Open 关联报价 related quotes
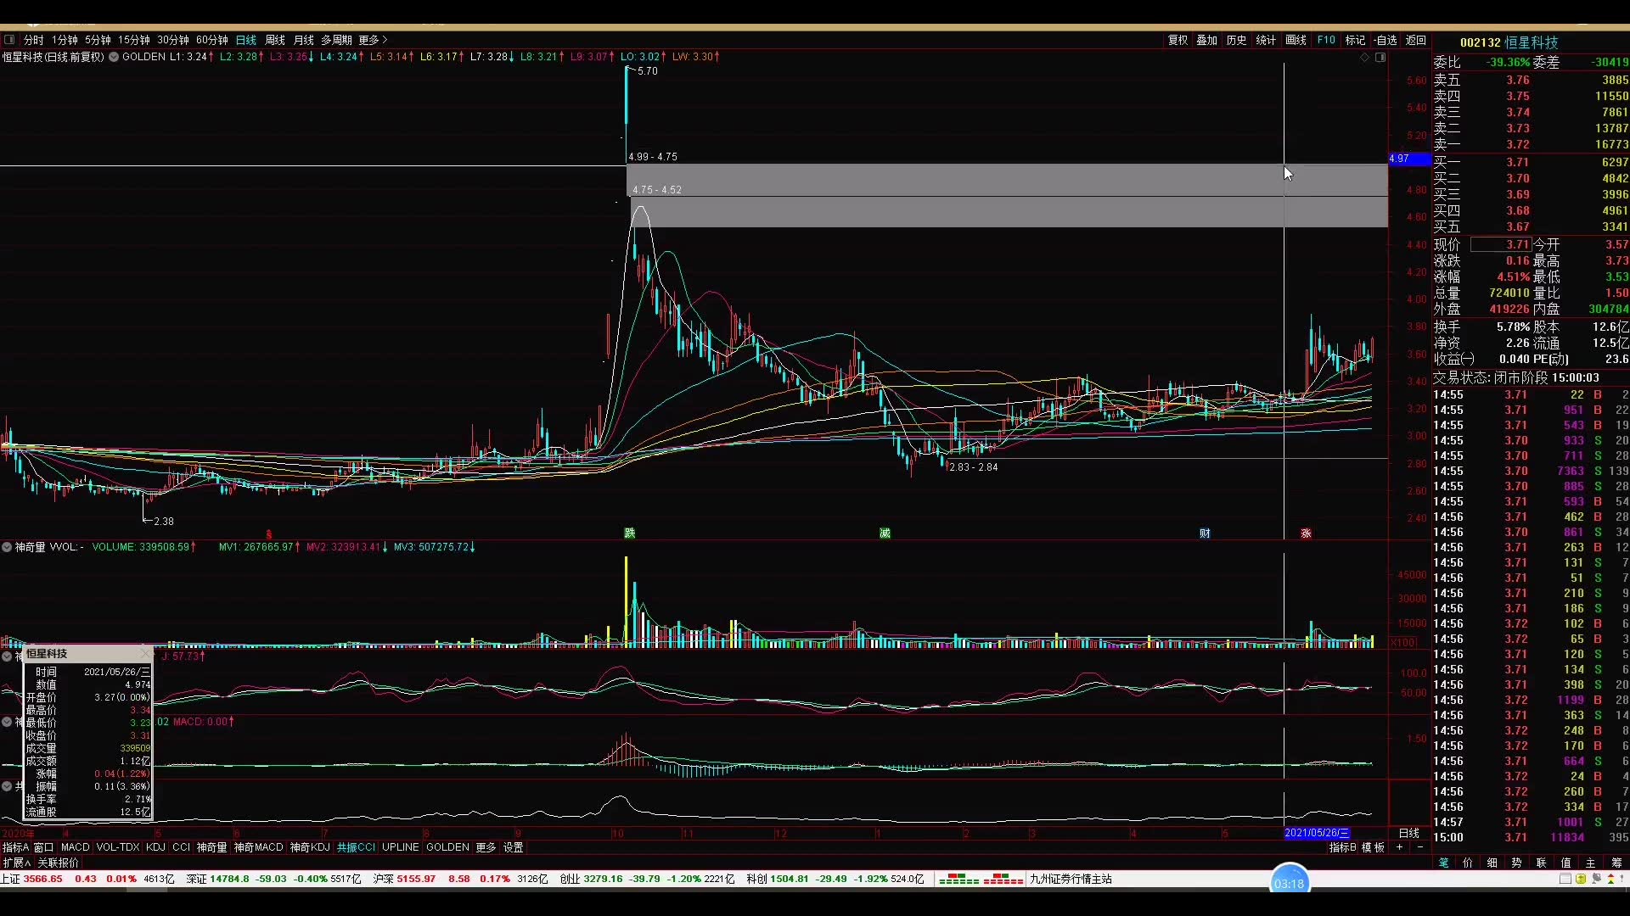The image size is (1630, 916). click(58, 863)
